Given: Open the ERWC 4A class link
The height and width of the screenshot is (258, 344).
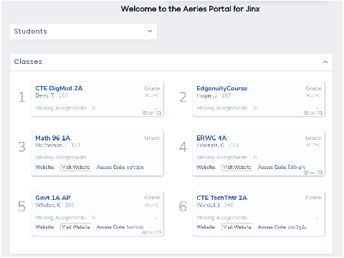Looking at the screenshot, I should click(211, 138).
